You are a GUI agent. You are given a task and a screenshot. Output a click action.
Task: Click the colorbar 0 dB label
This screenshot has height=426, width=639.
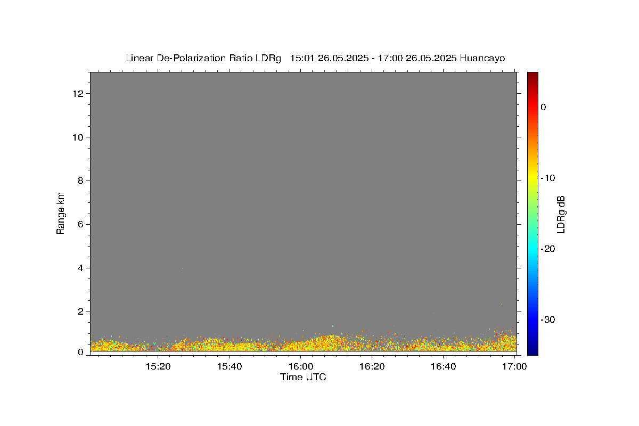543,107
